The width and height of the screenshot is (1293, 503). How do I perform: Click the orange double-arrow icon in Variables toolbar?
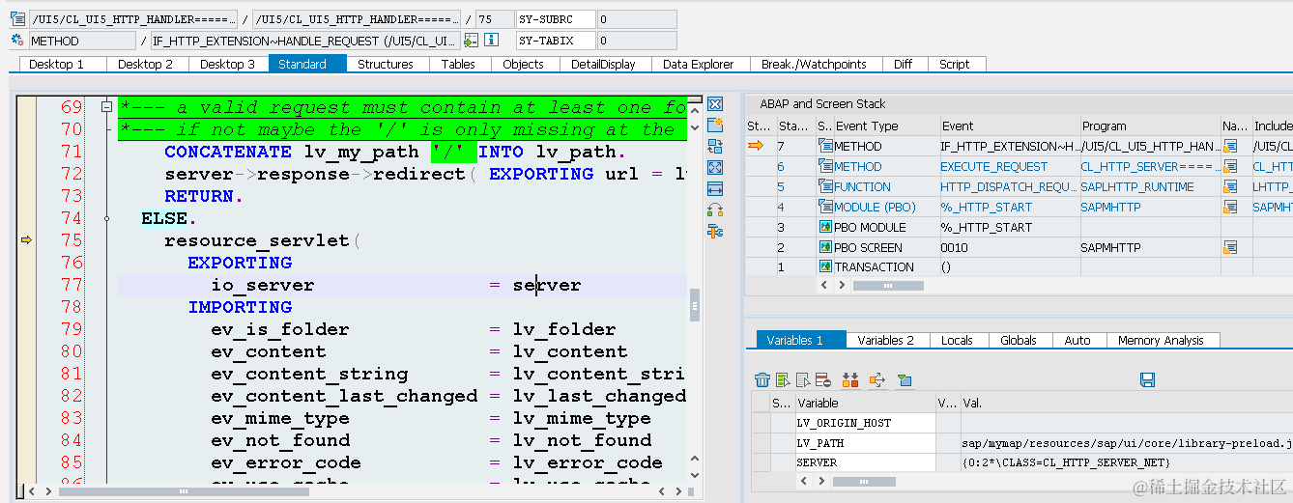850,380
